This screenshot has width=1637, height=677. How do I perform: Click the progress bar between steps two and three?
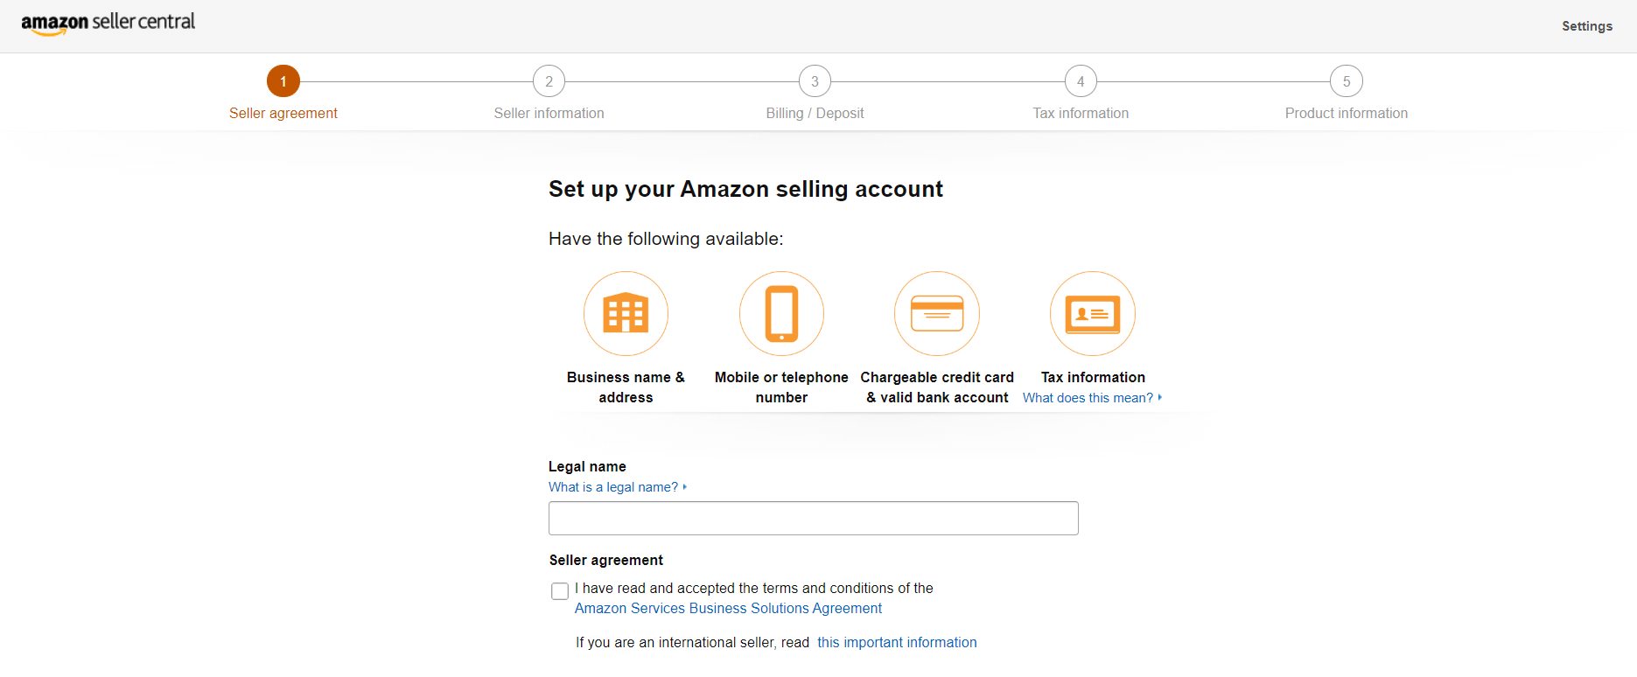682,80
